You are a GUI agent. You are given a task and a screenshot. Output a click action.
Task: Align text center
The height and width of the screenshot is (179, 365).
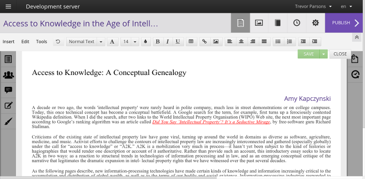(x=241, y=42)
